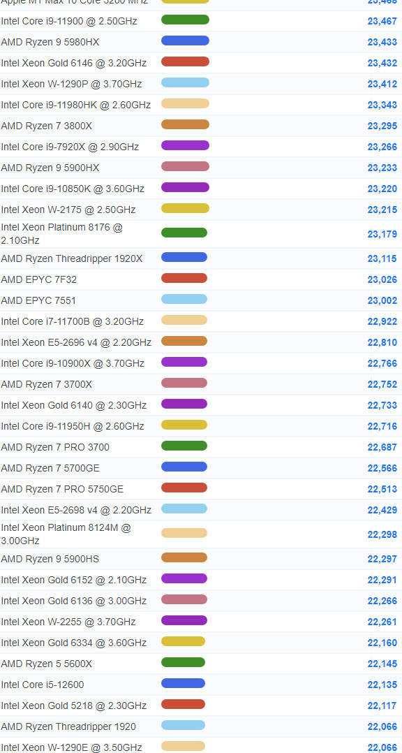Select Intel Xeon Platinum 8124M @ 3.00GHz
This screenshot has height=753, width=402.
[x=66, y=534]
